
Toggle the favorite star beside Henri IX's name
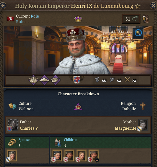(x=138, y=6)
